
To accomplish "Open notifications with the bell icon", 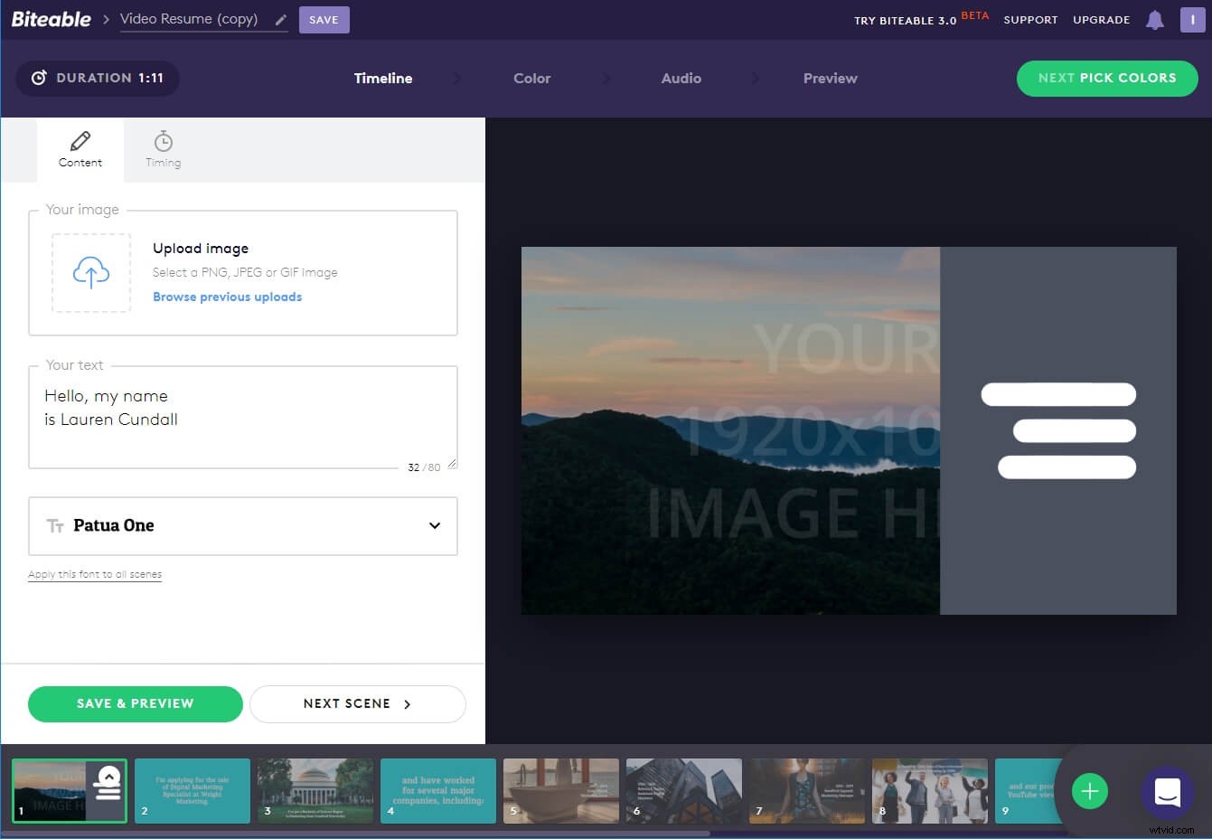I will click(1154, 19).
